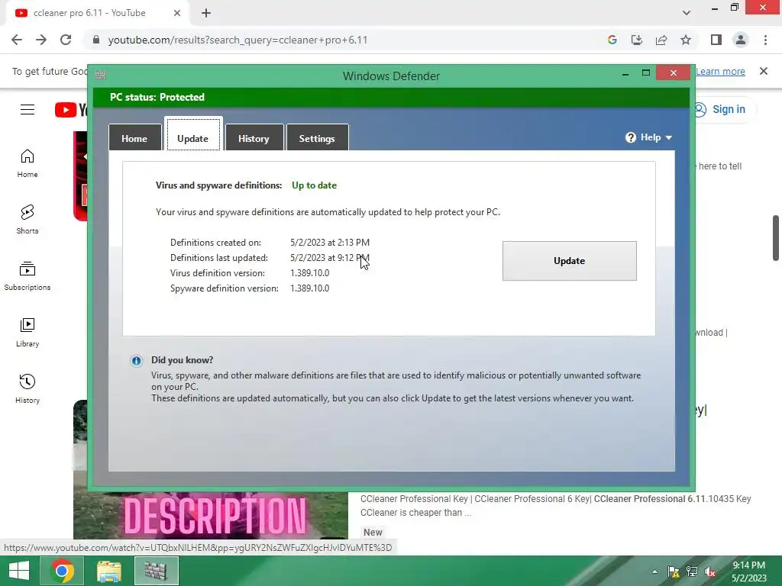Open the CCleaner Professional Key video description text
The height and width of the screenshot is (586, 782).
tap(556, 506)
